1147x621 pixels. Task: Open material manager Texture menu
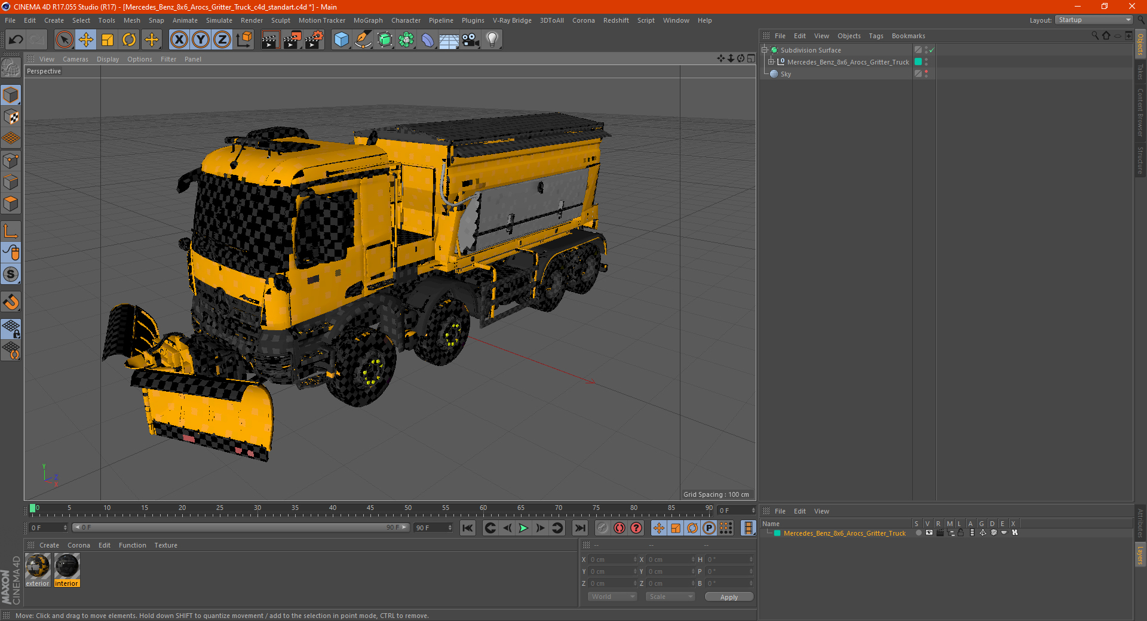pyautogui.click(x=165, y=545)
